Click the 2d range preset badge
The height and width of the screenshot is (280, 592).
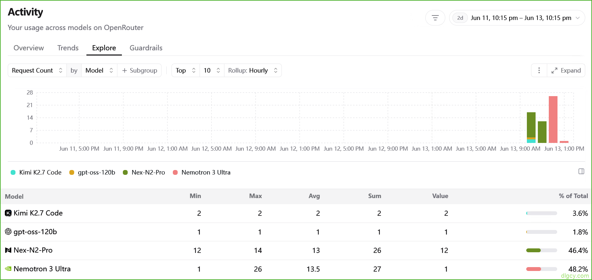click(x=460, y=18)
